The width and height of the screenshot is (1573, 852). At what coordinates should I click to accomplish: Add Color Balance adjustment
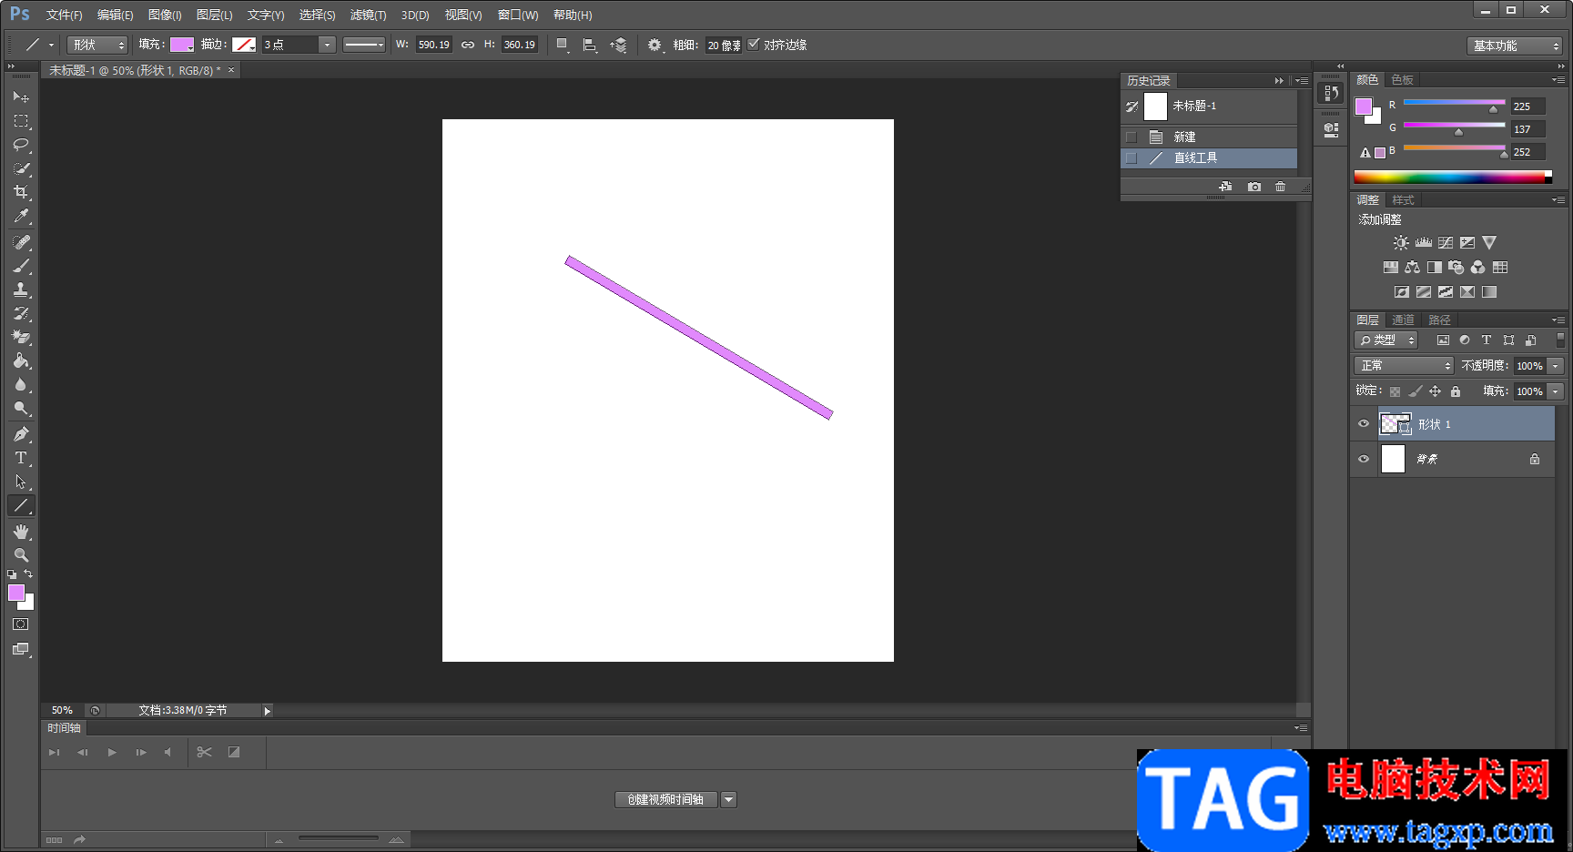pos(1412,268)
